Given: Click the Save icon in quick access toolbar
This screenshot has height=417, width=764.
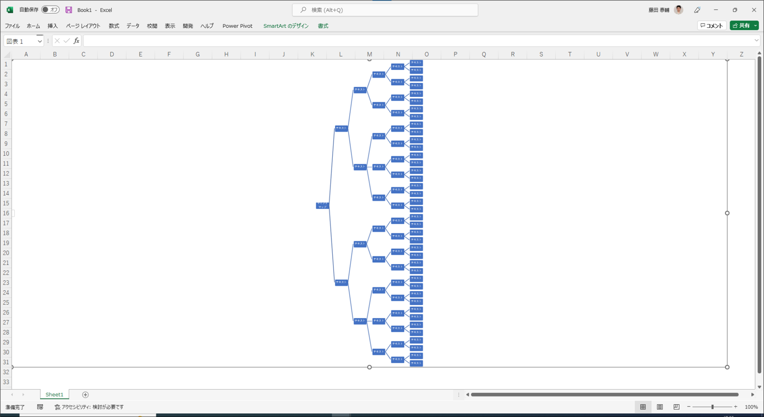Looking at the screenshot, I should [x=68, y=10].
